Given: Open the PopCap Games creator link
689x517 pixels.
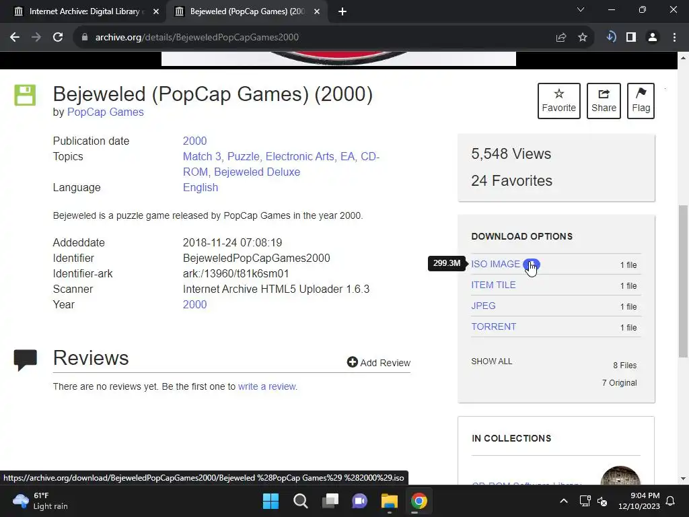Looking at the screenshot, I should coord(106,112).
